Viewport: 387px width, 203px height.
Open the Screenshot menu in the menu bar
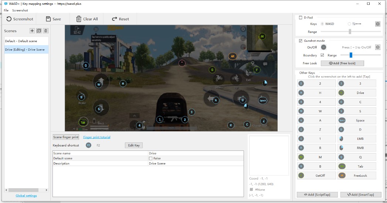[20, 10]
